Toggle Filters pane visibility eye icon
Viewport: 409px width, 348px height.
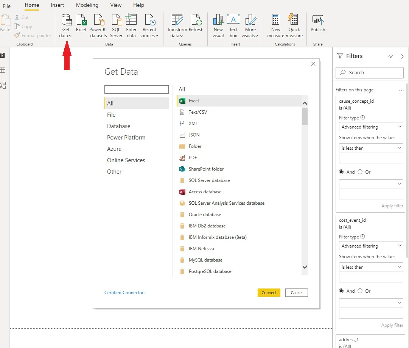[390, 56]
